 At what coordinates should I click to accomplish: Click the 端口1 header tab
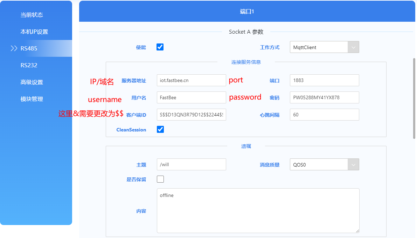pos(247,12)
